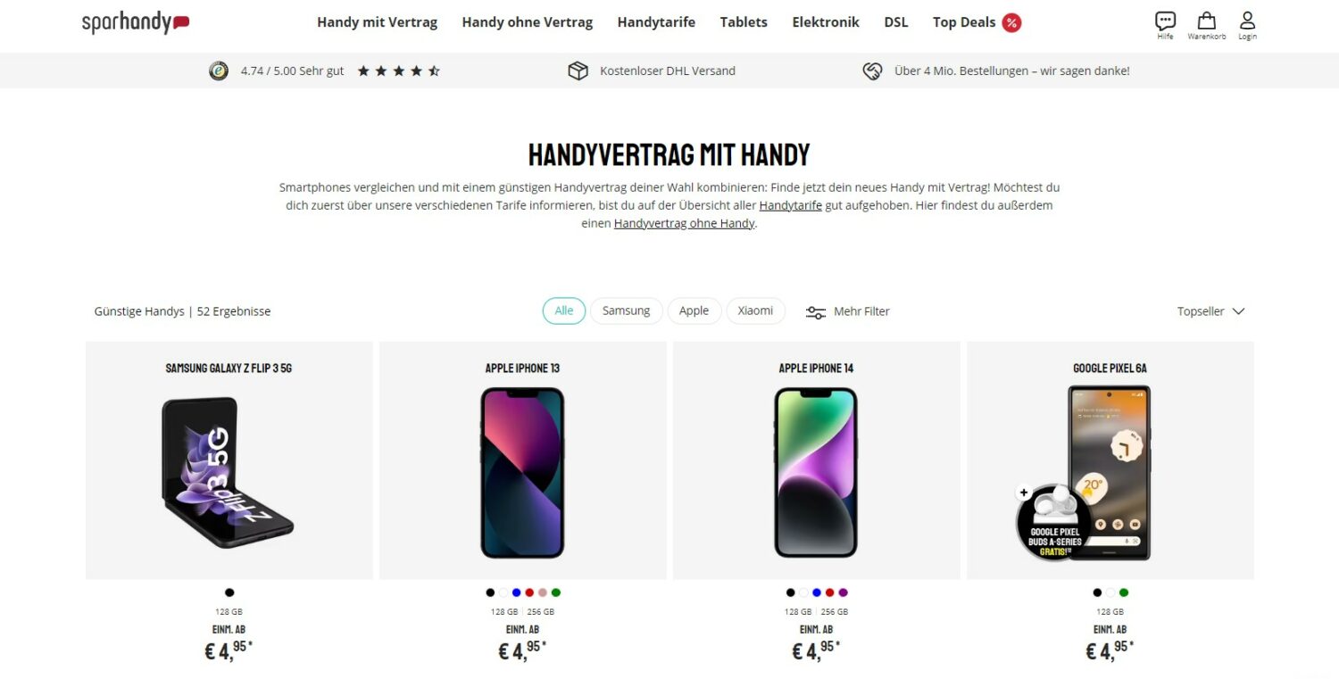Viewport: 1339px width, 679px height.
Task: Open the Mehr Filter sliders icon
Action: pos(815,312)
